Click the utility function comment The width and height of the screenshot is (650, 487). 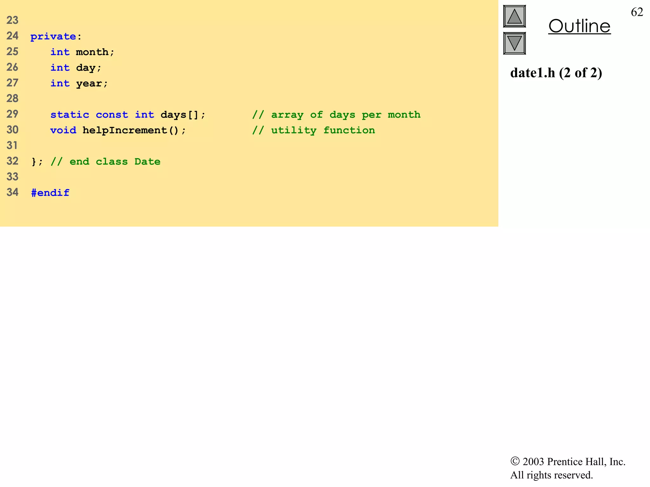pos(314,130)
